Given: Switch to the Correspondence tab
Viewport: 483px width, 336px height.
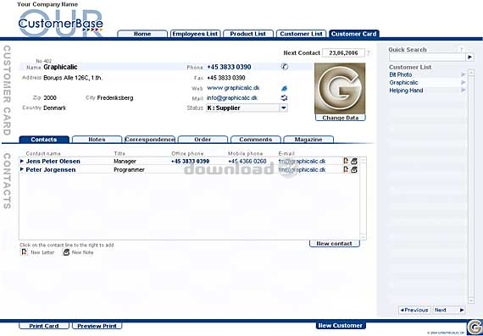Looking at the screenshot, I should pos(150,140).
